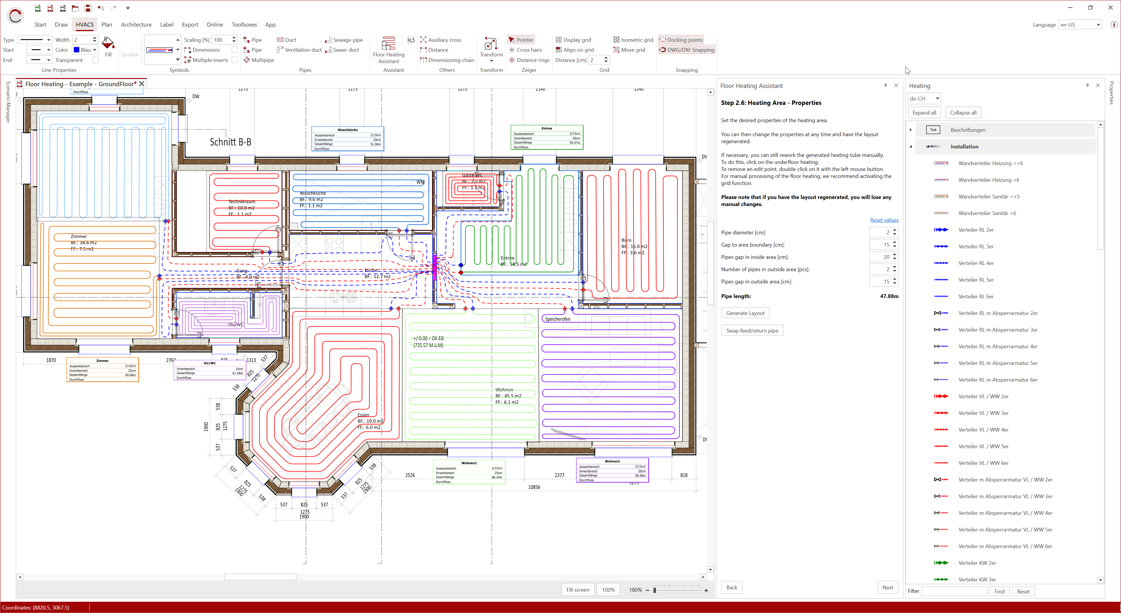The width and height of the screenshot is (1121, 613).
Task: Toggle the Transparent checkbox
Action: 95,60
